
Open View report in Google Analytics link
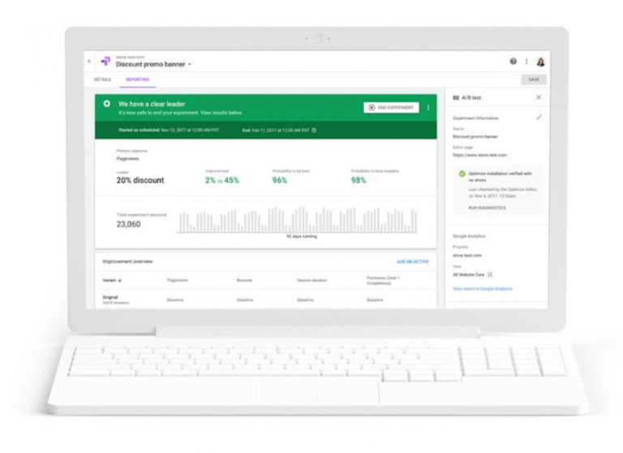click(x=482, y=289)
